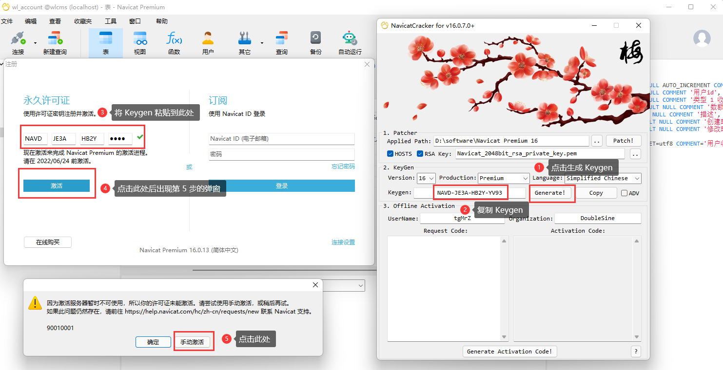Open the 忘记密码 link
This screenshot has height=370, width=723.
point(343,166)
